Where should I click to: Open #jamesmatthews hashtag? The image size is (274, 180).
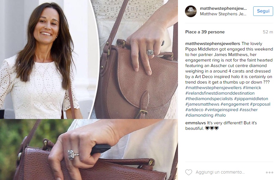[202, 104]
